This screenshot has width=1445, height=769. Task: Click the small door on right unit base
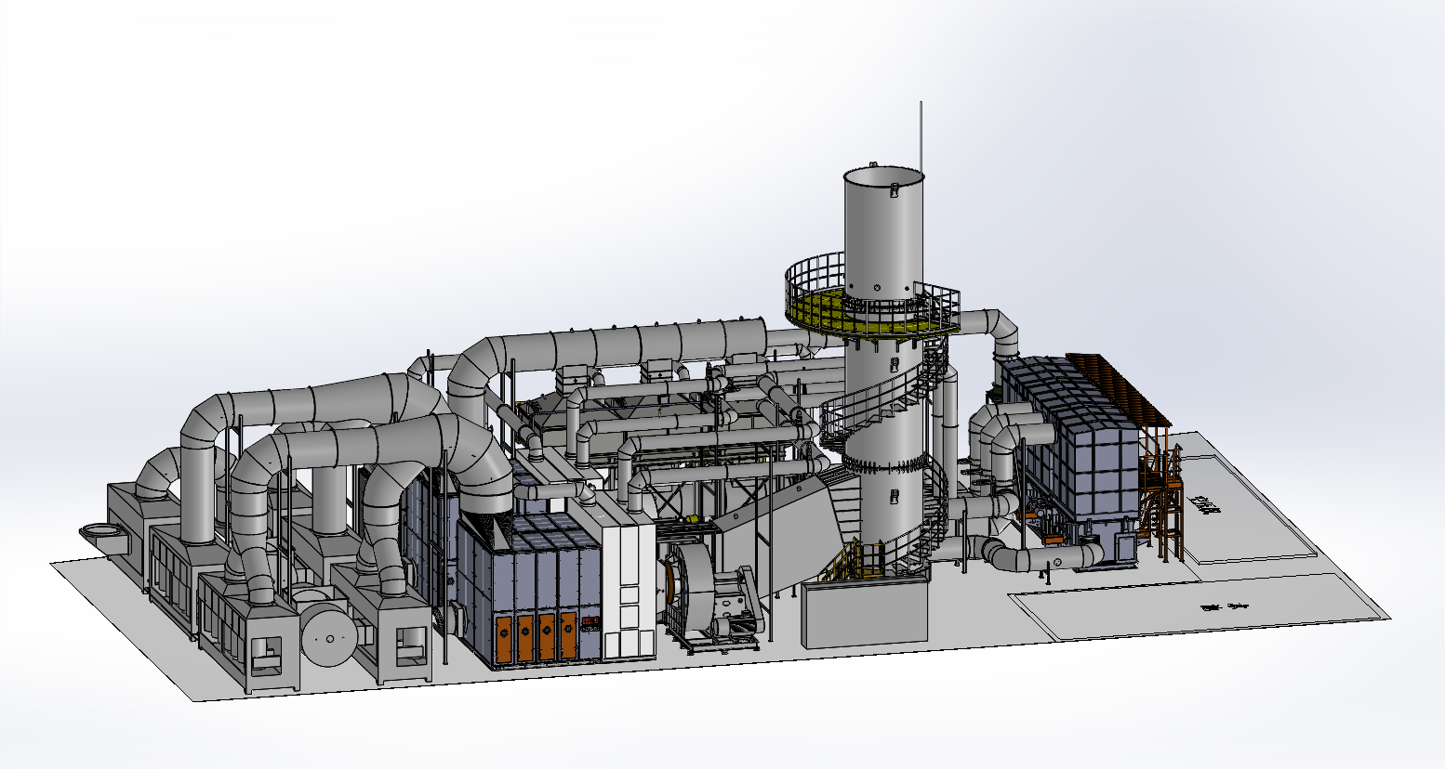click(x=1127, y=548)
